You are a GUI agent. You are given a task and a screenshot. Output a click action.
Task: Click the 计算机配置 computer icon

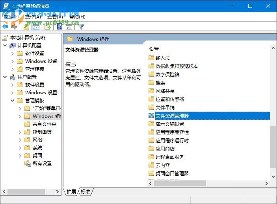pyautogui.click(x=13, y=46)
